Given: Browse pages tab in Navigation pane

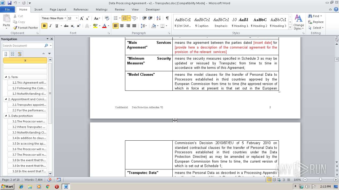Looking at the screenshot, I should (12, 54).
